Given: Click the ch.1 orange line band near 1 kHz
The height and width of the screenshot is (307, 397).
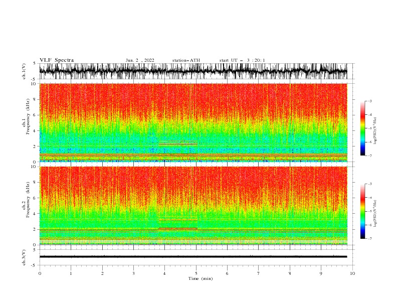Looking at the screenshot, I should (193, 155).
